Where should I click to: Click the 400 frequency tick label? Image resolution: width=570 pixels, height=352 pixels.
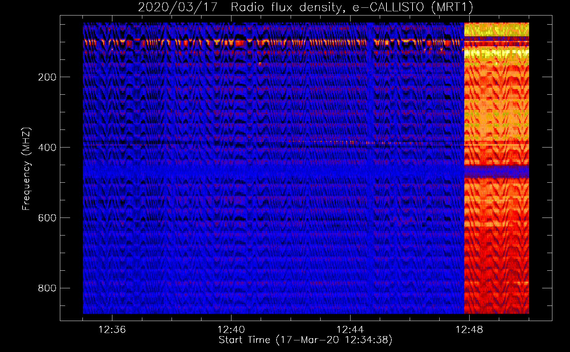pos(47,147)
